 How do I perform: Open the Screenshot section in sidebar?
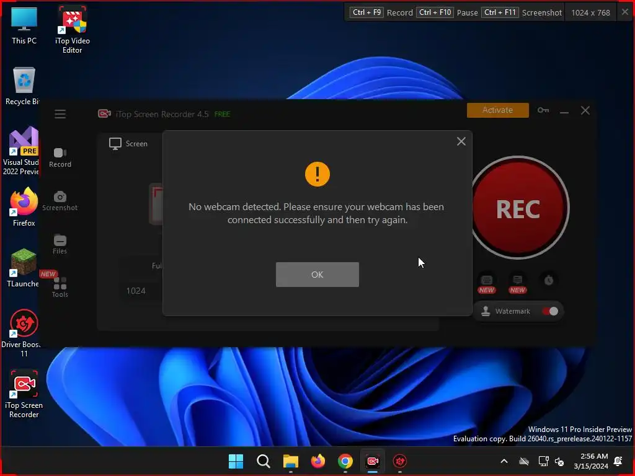tap(60, 201)
